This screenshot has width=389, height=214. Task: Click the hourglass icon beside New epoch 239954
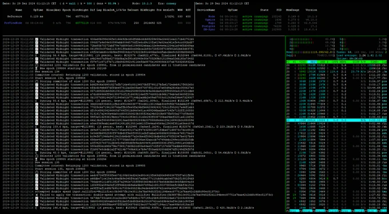click(37, 68)
